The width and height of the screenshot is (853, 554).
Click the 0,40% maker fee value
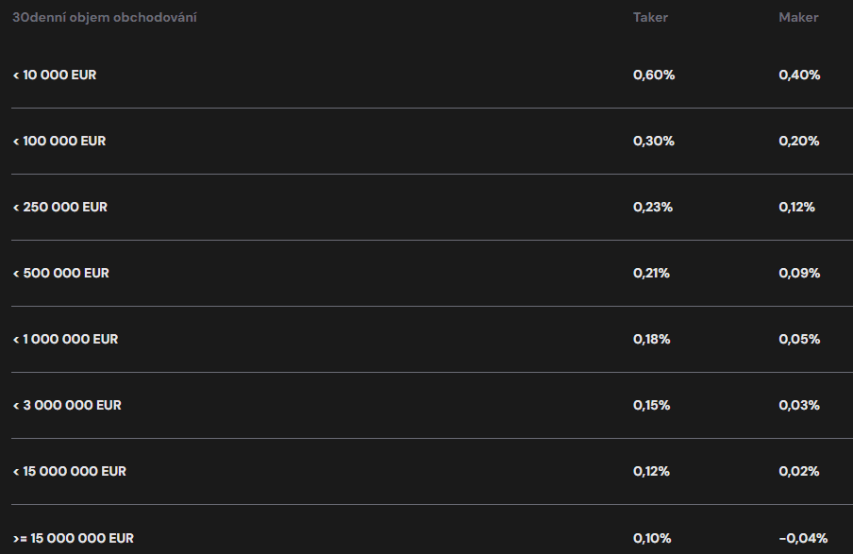[x=799, y=75]
